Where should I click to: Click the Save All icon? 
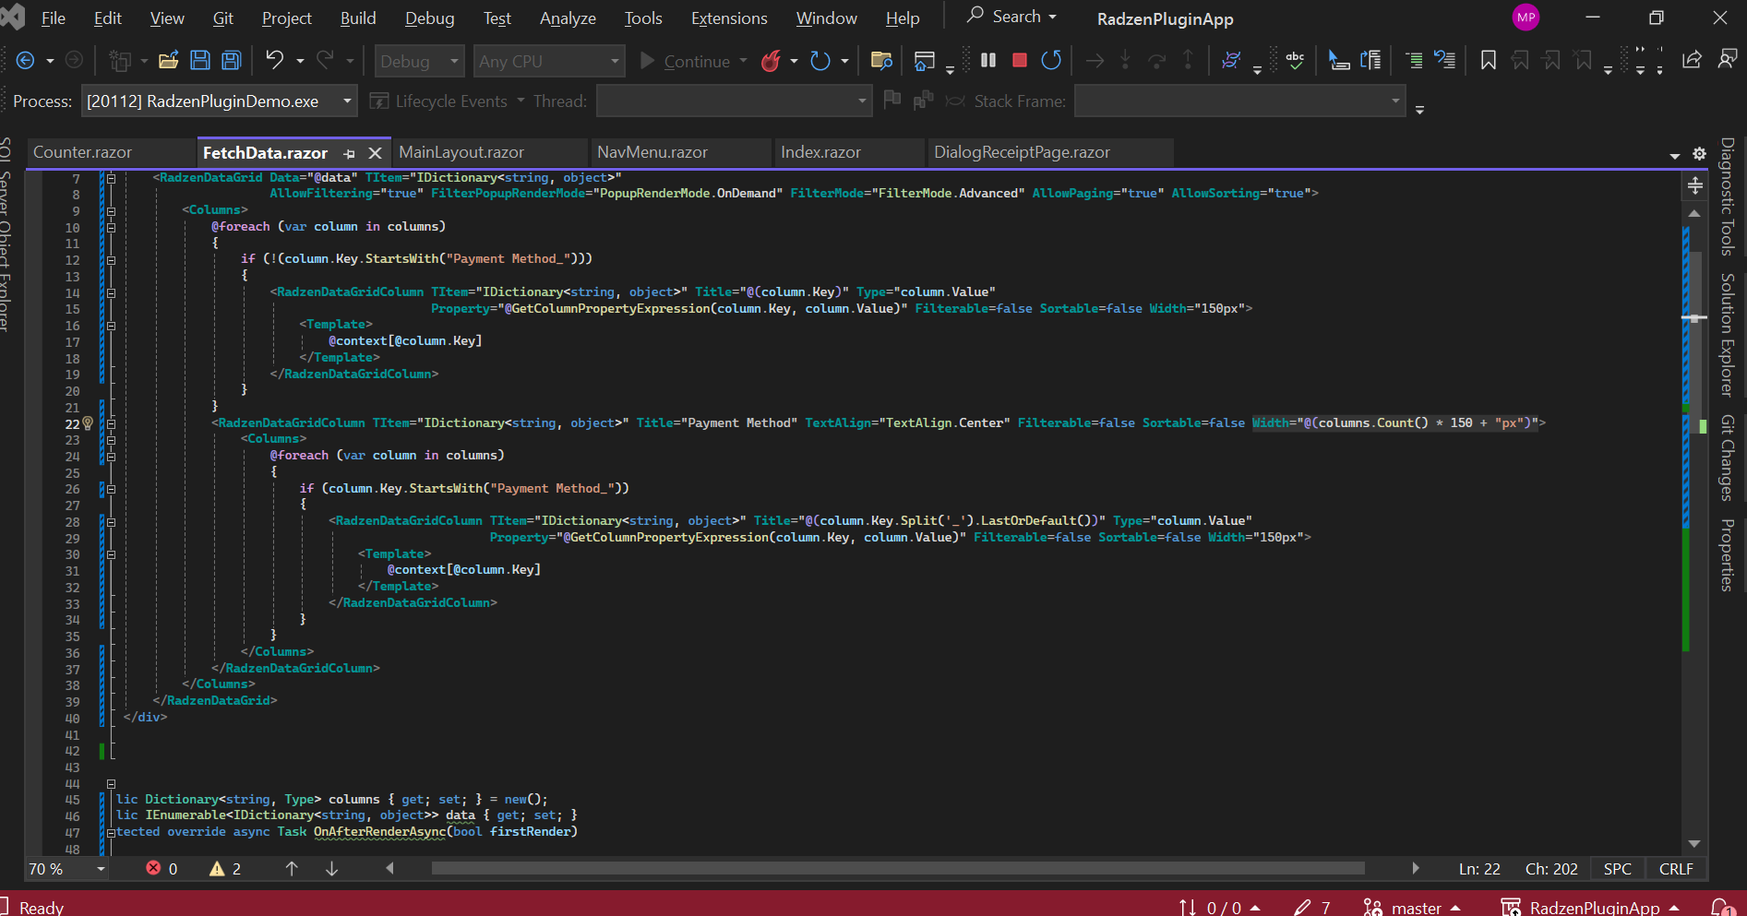click(x=231, y=61)
